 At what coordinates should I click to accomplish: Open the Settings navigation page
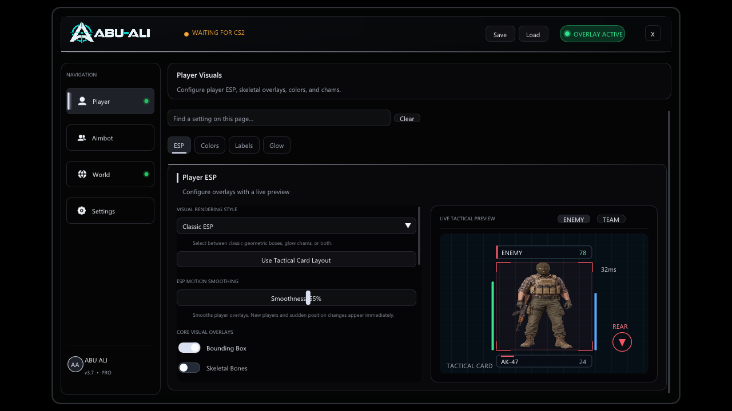[110, 211]
